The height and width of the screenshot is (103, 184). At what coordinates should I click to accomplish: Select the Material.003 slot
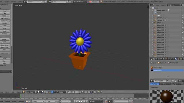(x=167, y=68)
